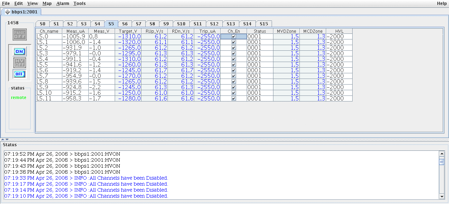449x204 pixels.
Task: Toggle Ch_En checkbox for L5.1
Action: (234, 42)
